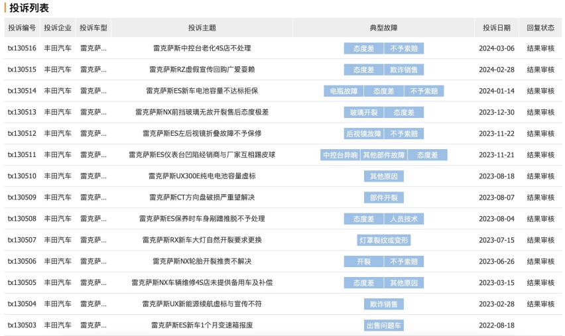Open complaint 雷克萨斯CT方向盘破损严重望解决
This screenshot has height=336, width=565.
(x=202, y=197)
